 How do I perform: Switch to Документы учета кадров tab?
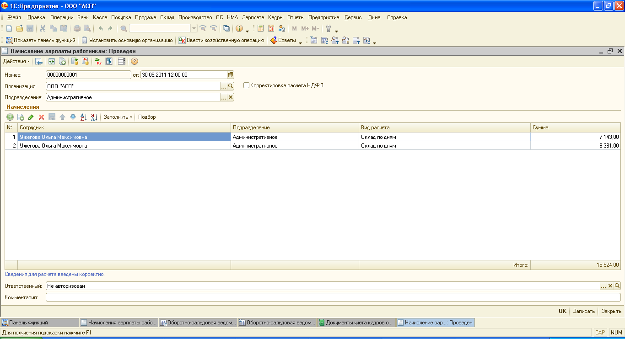(356, 323)
